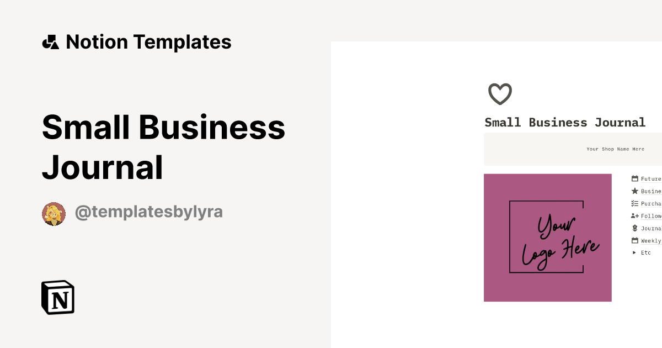662x348 pixels.
Task: Click the star icon next to Business
Action: 634,191
